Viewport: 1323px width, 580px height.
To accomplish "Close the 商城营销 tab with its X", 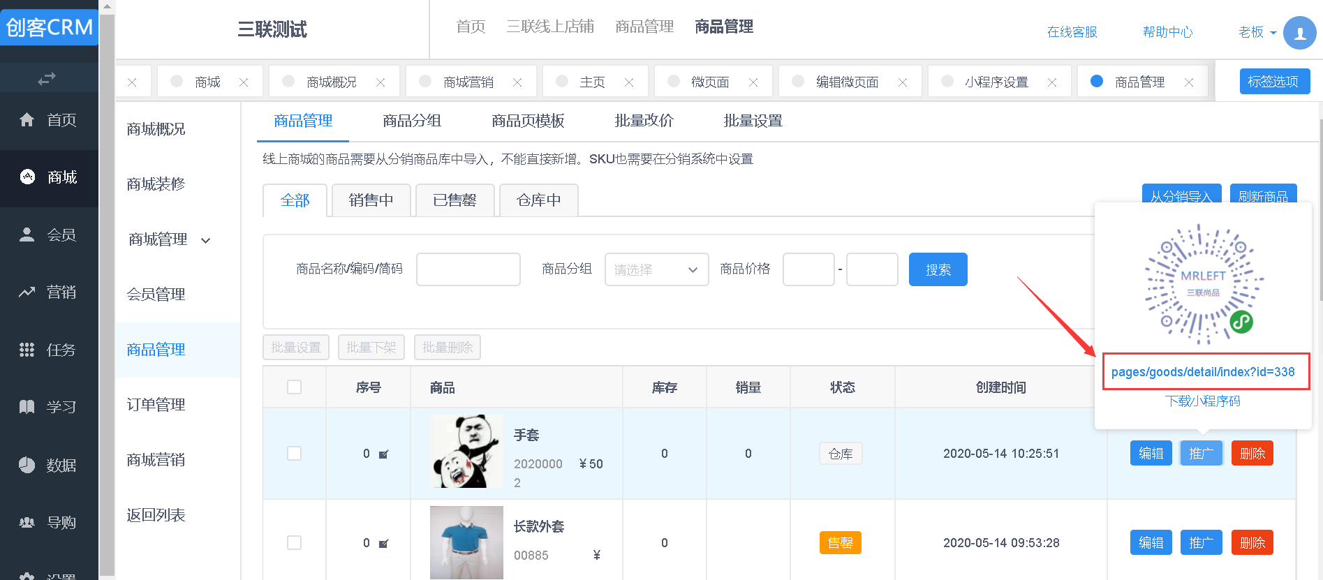I will tap(517, 82).
